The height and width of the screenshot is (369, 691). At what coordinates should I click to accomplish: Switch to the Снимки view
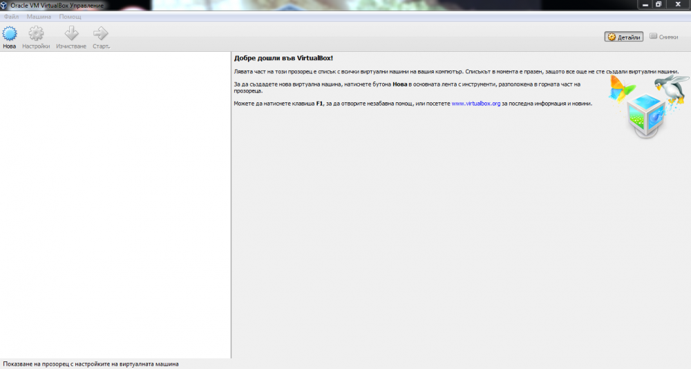point(663,37)
